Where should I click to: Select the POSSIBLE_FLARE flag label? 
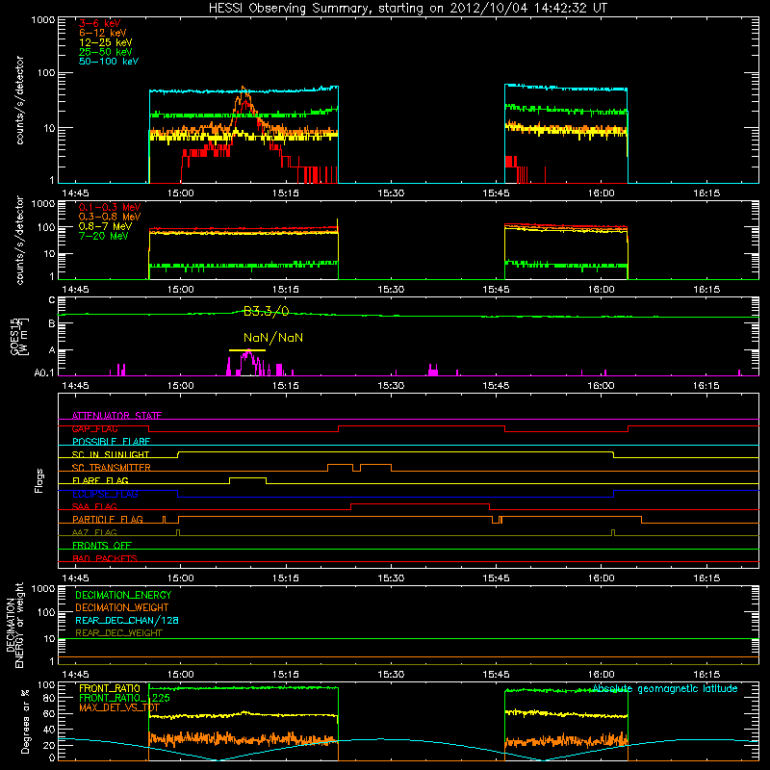pyautogui.click(x=111, y=442)
